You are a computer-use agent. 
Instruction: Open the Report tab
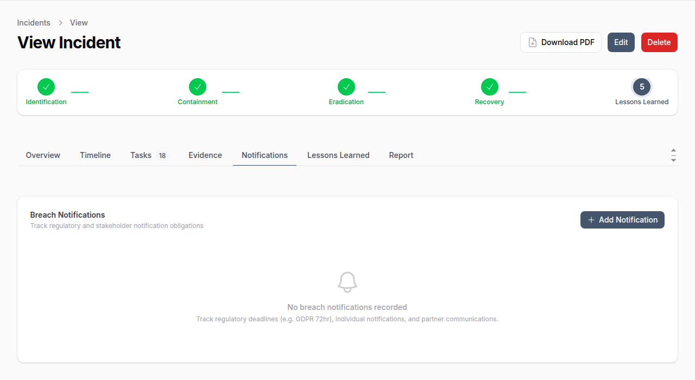(401, 155)
